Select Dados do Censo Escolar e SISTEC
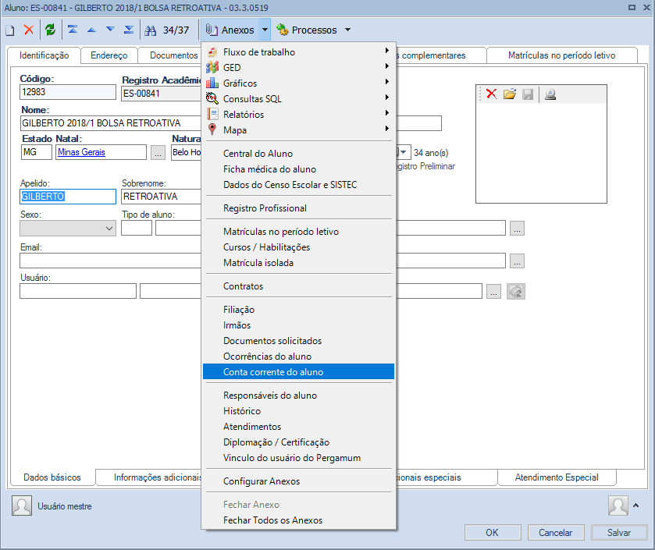 (x=299, y=185)
